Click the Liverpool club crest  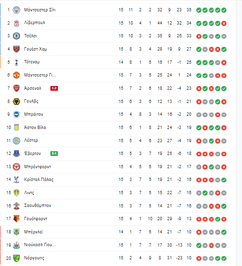(x=16, y=23)
